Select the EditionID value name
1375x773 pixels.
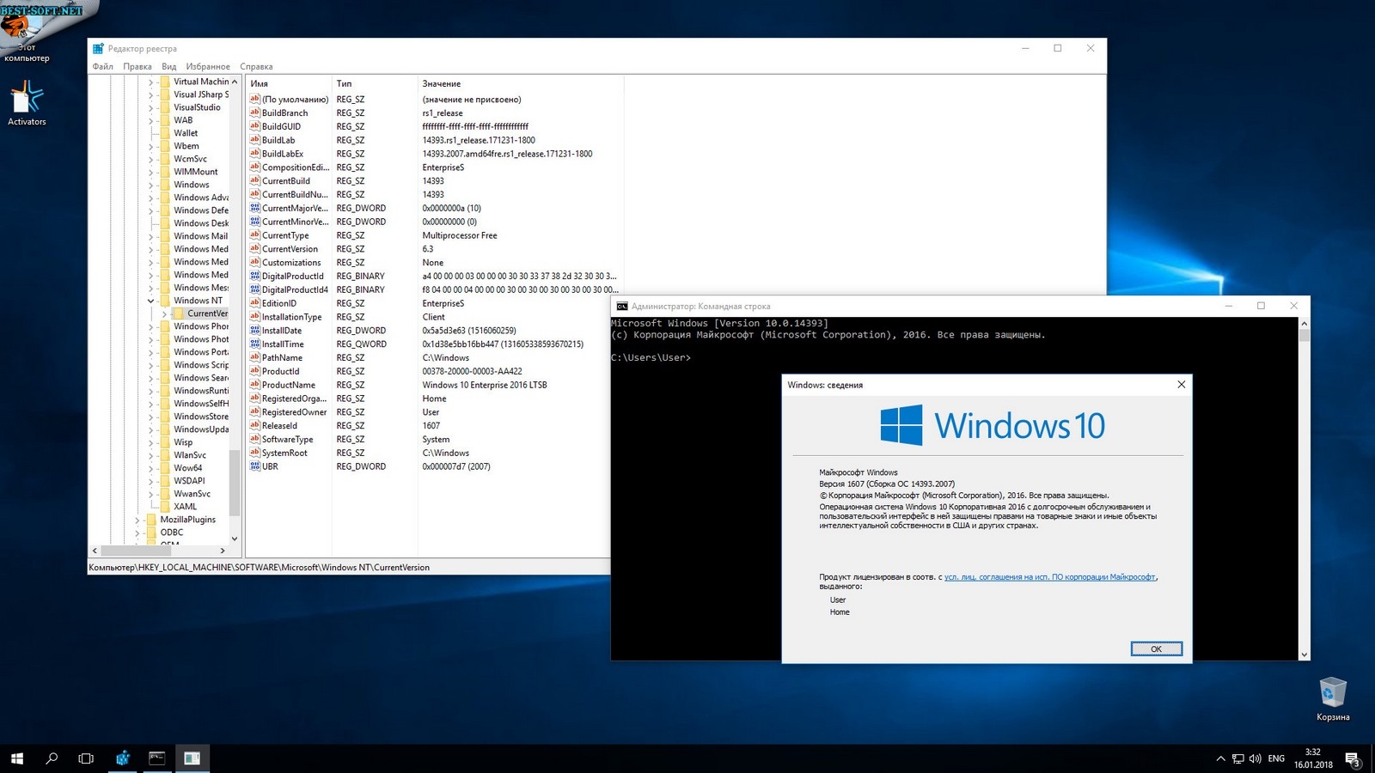(x=279, y=303)
